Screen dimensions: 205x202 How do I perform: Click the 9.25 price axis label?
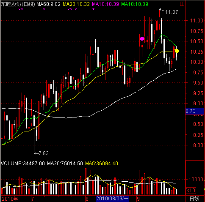click(x=198, y=93)
